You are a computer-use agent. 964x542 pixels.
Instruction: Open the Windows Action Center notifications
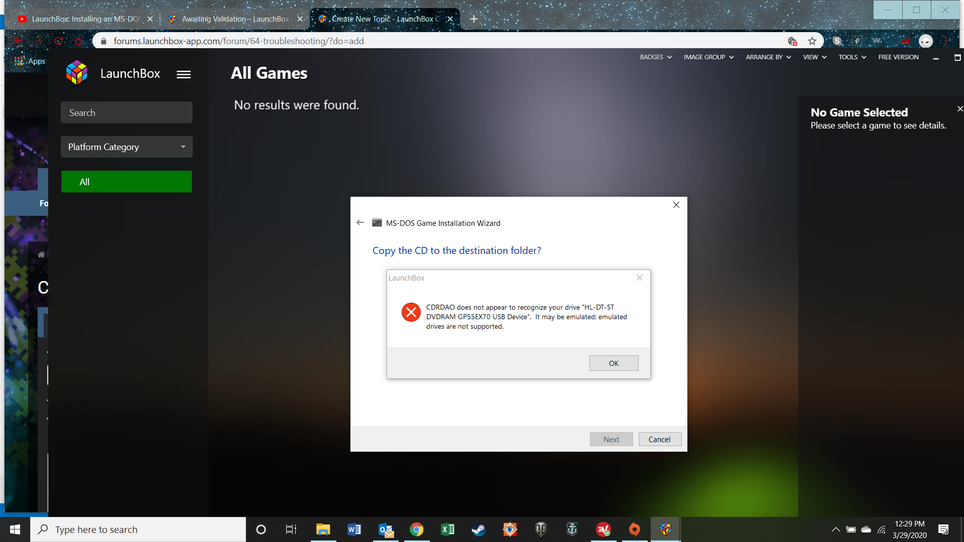[x=943, y=529]
